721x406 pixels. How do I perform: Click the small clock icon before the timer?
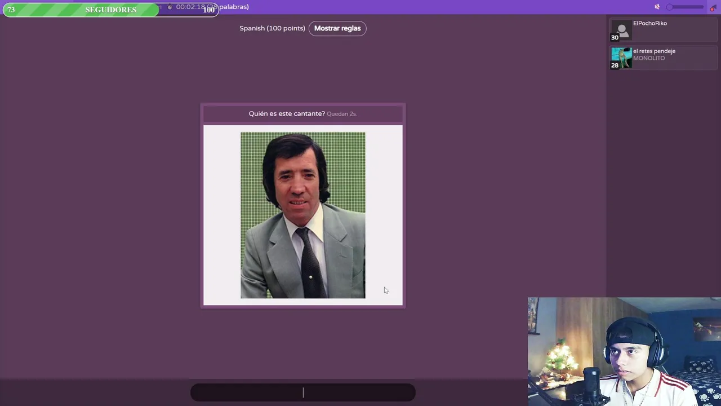pos(170,7)
